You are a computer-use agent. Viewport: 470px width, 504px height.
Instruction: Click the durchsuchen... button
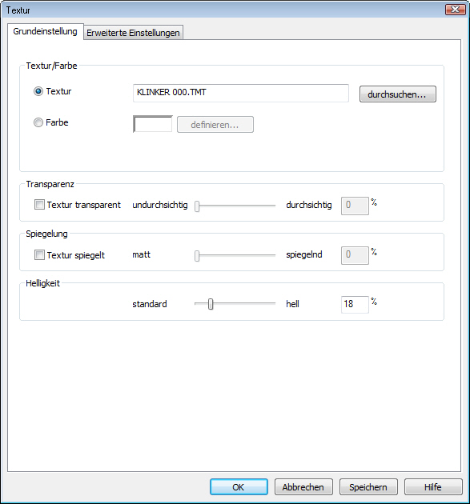(398, 94)
